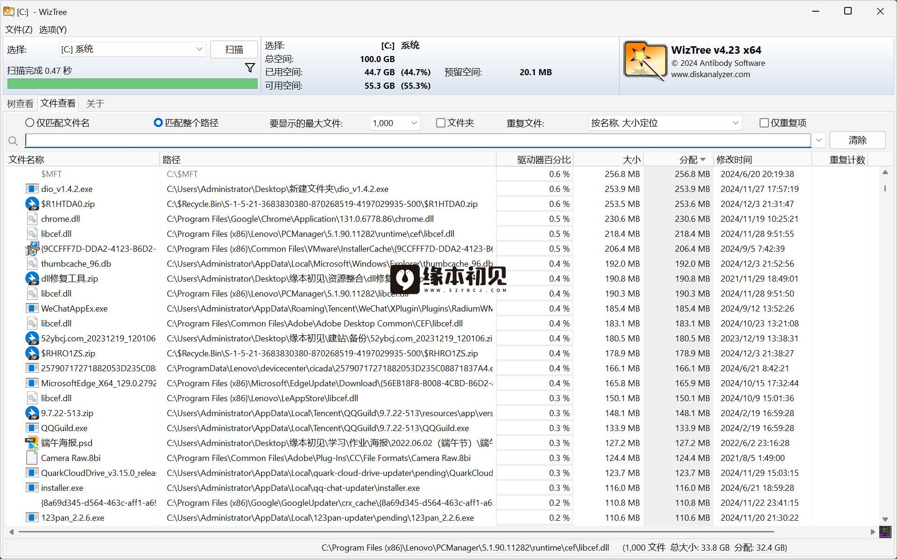The image size is (897, 559).
Task: Click the thumbcache_96.db file icon
Action: [32, 263]
